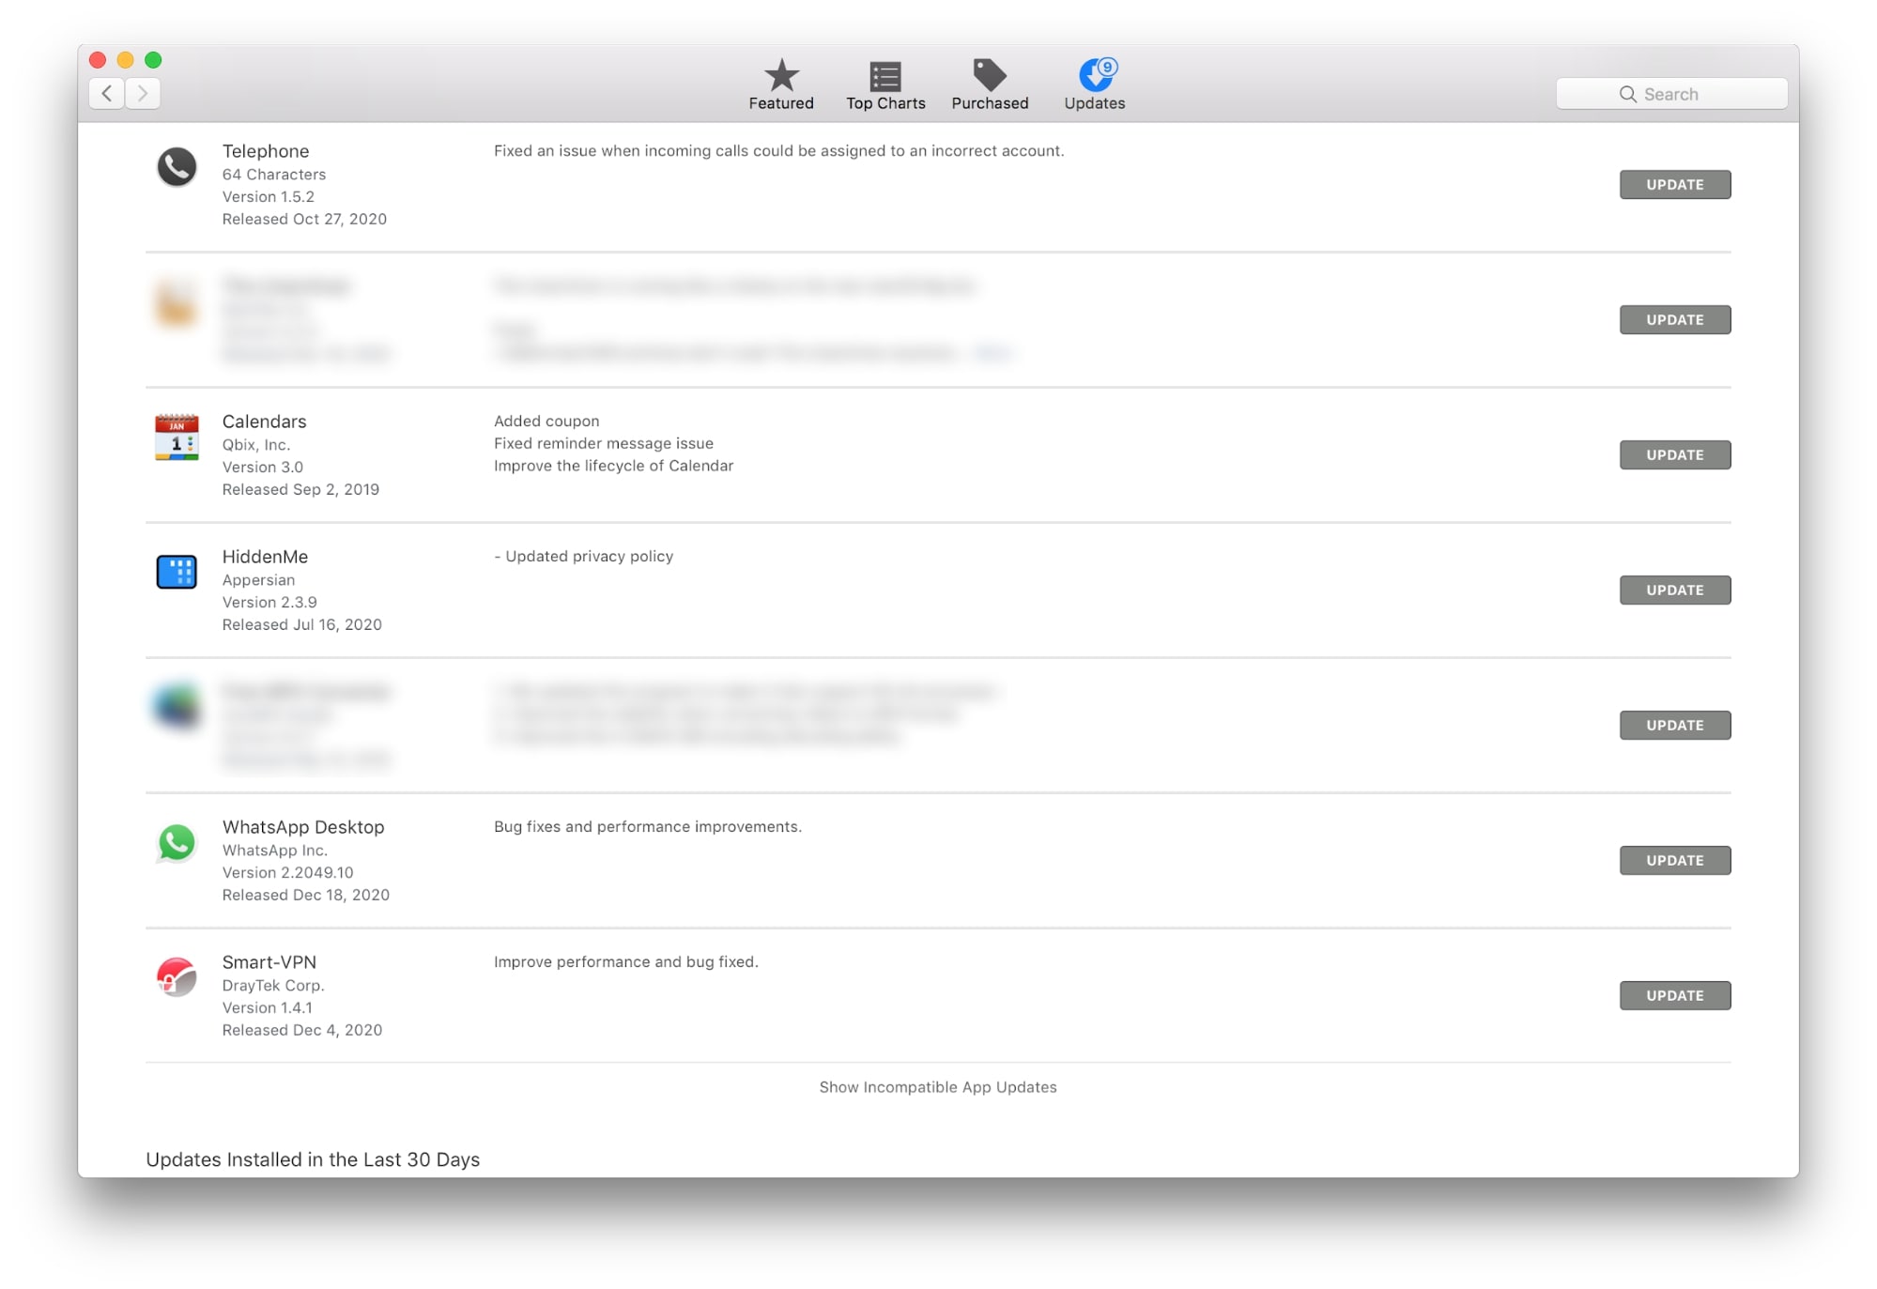Image resolution: width=1877 pixels, height=1289 pixels.
Task: Show Incompatible App Updates
Action: (938, 1087)
